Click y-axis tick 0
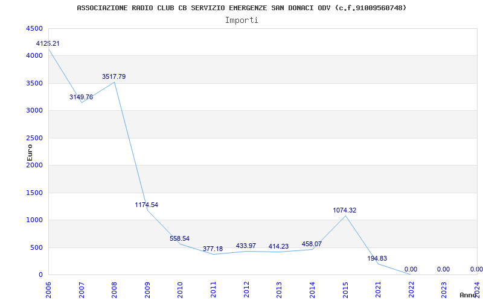This screenshot has height=301, width=483. pyautogui.click(x=40, y=275)
